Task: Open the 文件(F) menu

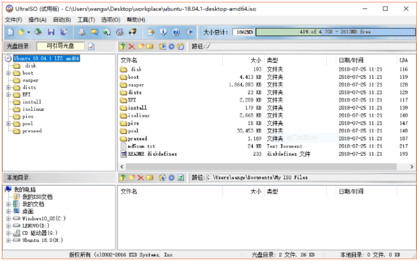Action: 14,20
